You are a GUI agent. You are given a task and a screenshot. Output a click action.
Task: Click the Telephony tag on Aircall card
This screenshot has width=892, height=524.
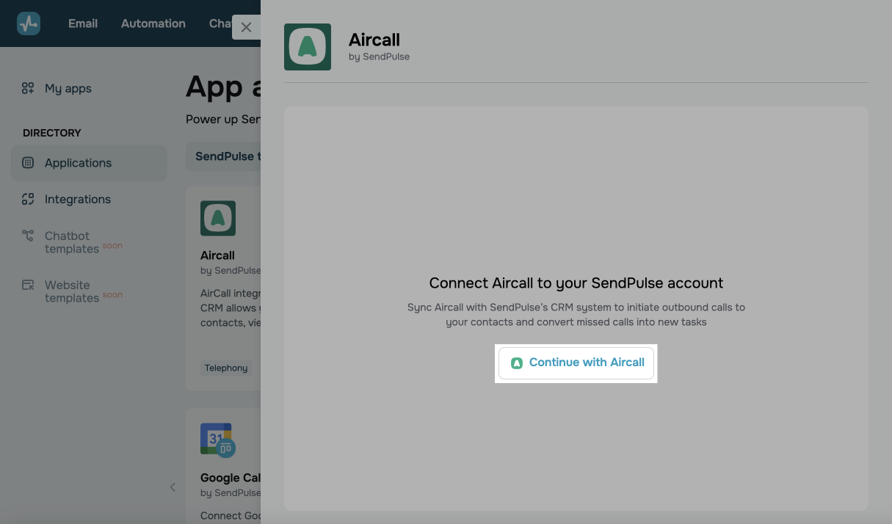coord(226,368)
